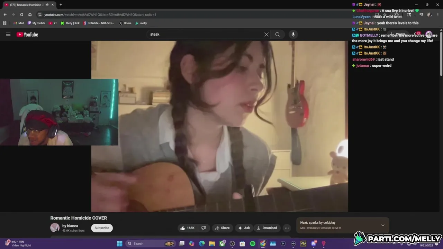The width and height of the screenshot is (443, 249).
Task: Click the taskbar Search box
Action: point(150,243)
